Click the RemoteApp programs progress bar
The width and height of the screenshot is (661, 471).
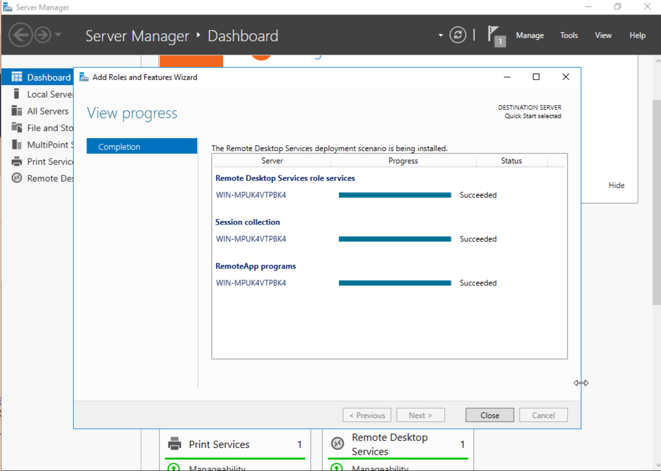[x=395, y=283]
